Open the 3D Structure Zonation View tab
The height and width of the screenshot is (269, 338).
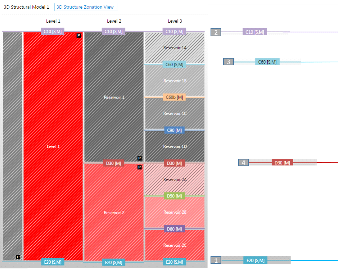pos(85,7)
